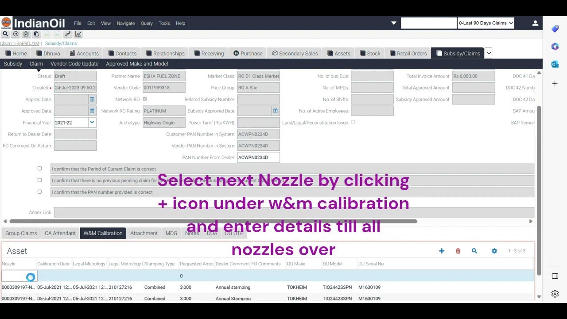Click the clipboard checkmark toolbar icon
Viewport: 567px width, 319px height.
tap(26, 34)
